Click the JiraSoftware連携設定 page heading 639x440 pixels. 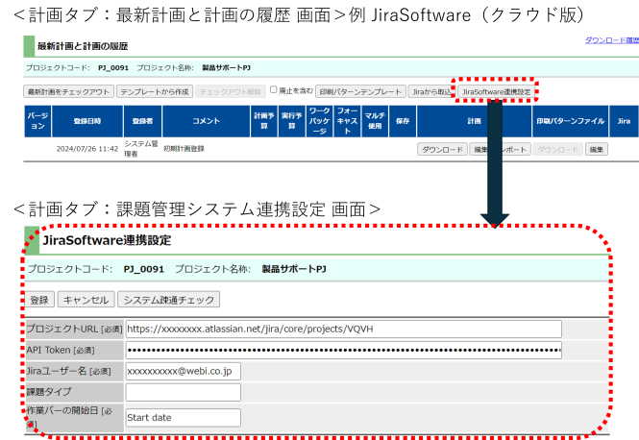(107, 240)
